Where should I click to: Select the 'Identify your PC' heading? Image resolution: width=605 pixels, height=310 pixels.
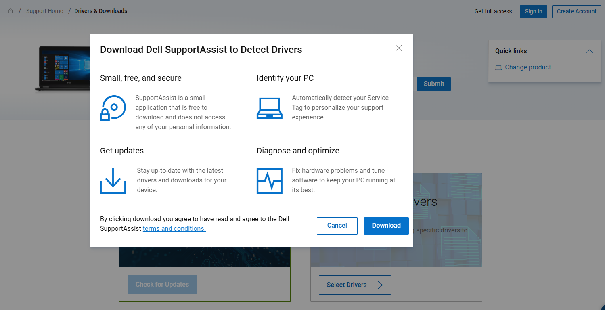tap(285, 78)
